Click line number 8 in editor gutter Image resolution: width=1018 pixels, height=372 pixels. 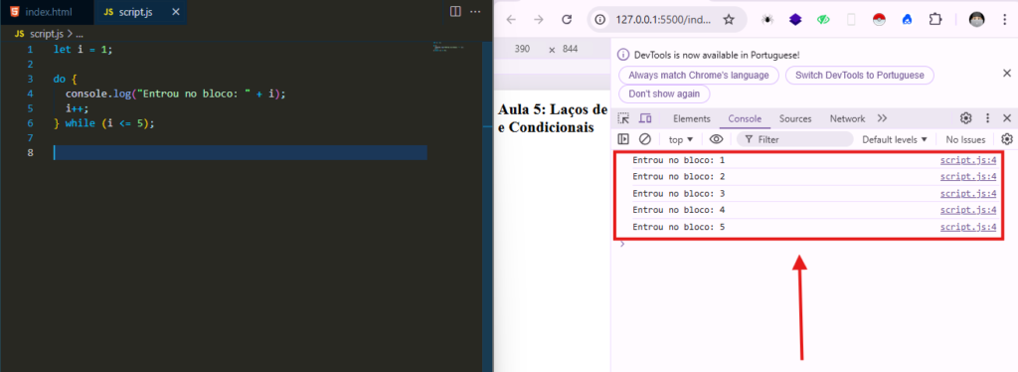coord(30,152)
